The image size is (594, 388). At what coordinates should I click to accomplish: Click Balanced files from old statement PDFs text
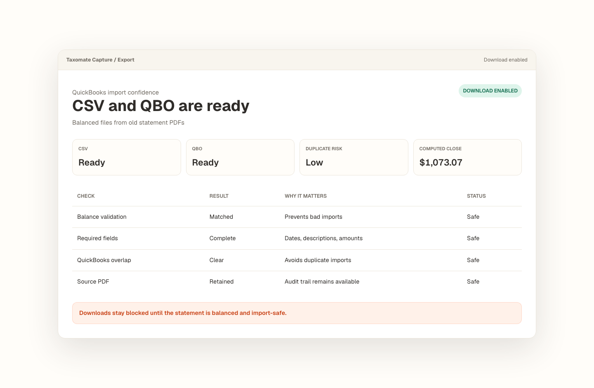[128, 123]
